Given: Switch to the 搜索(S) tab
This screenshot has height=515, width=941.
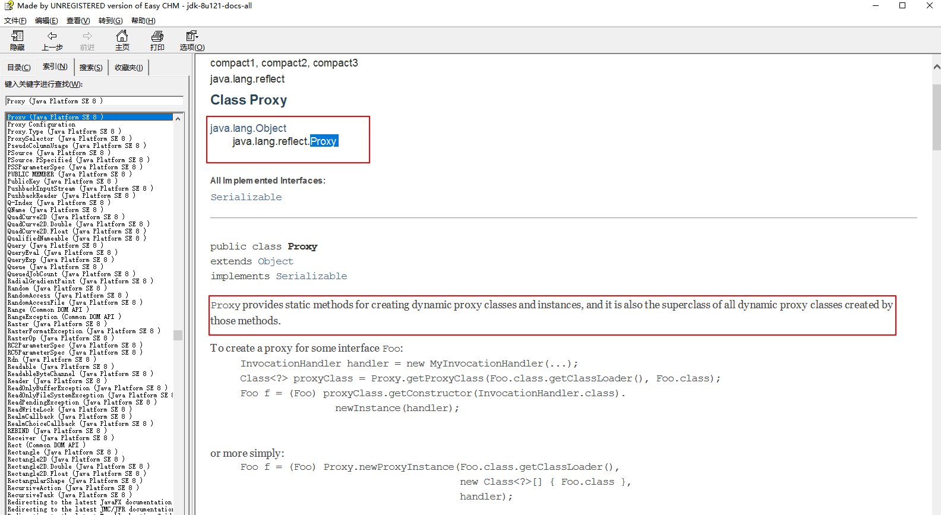Looking at the screenshot, I should click(x=91, y=68).
